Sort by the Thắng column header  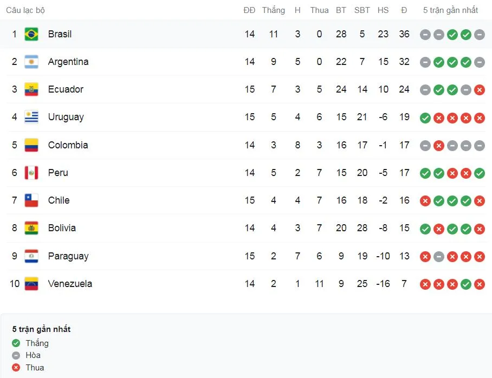273,10
